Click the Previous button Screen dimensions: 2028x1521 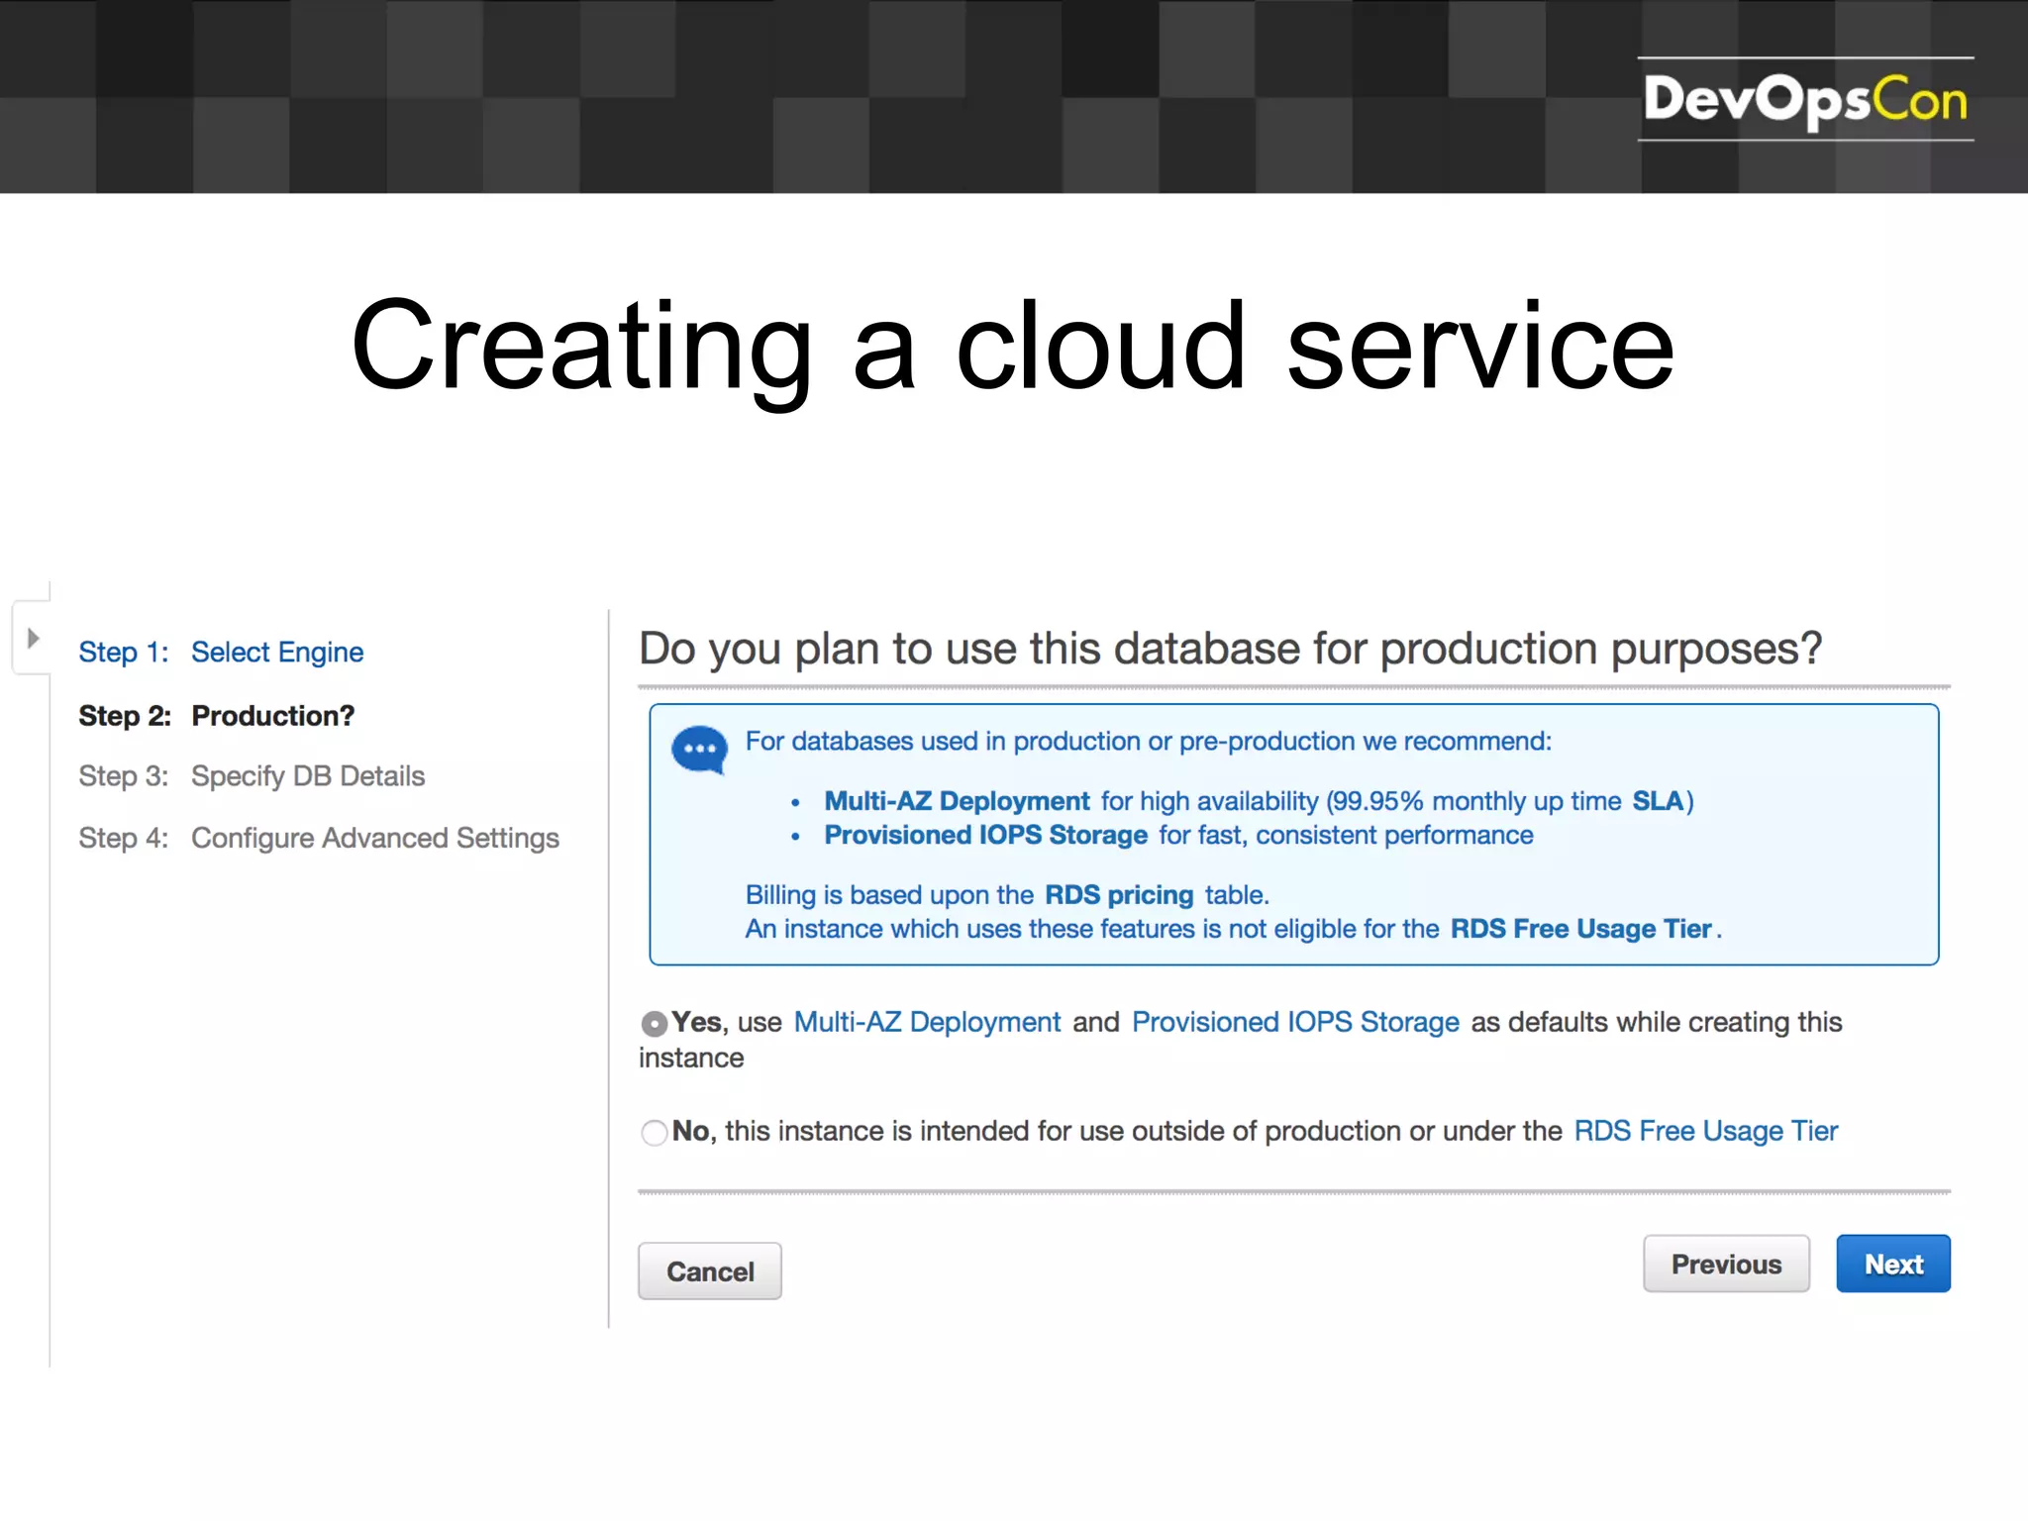(1726, 1264)
